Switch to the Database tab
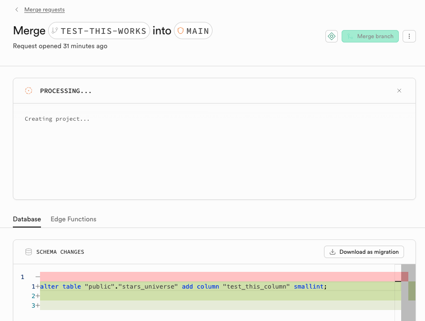The width and height of the screenshot is (425, 321). pyautogui.click(x=27, y=219)
